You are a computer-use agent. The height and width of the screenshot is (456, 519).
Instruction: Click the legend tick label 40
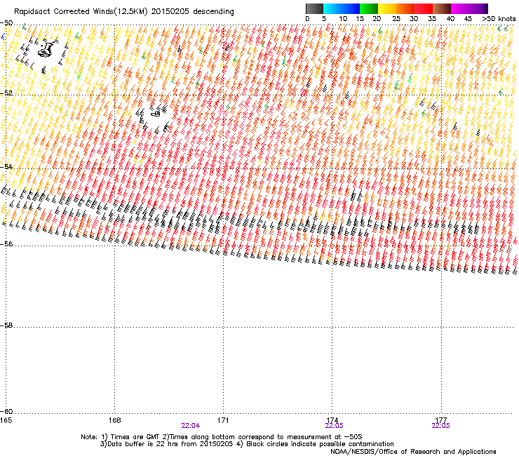(x=450, y=19)
